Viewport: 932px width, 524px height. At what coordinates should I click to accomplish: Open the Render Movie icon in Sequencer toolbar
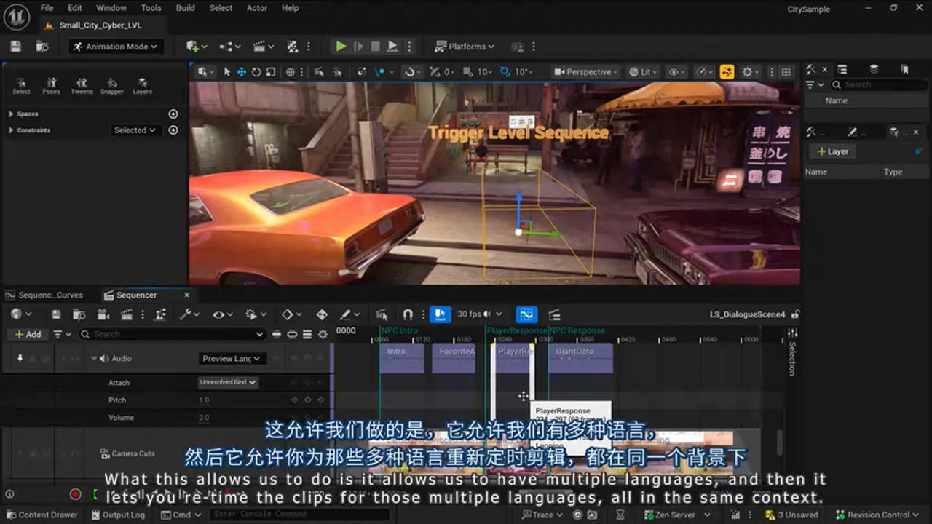coord(103,314)
